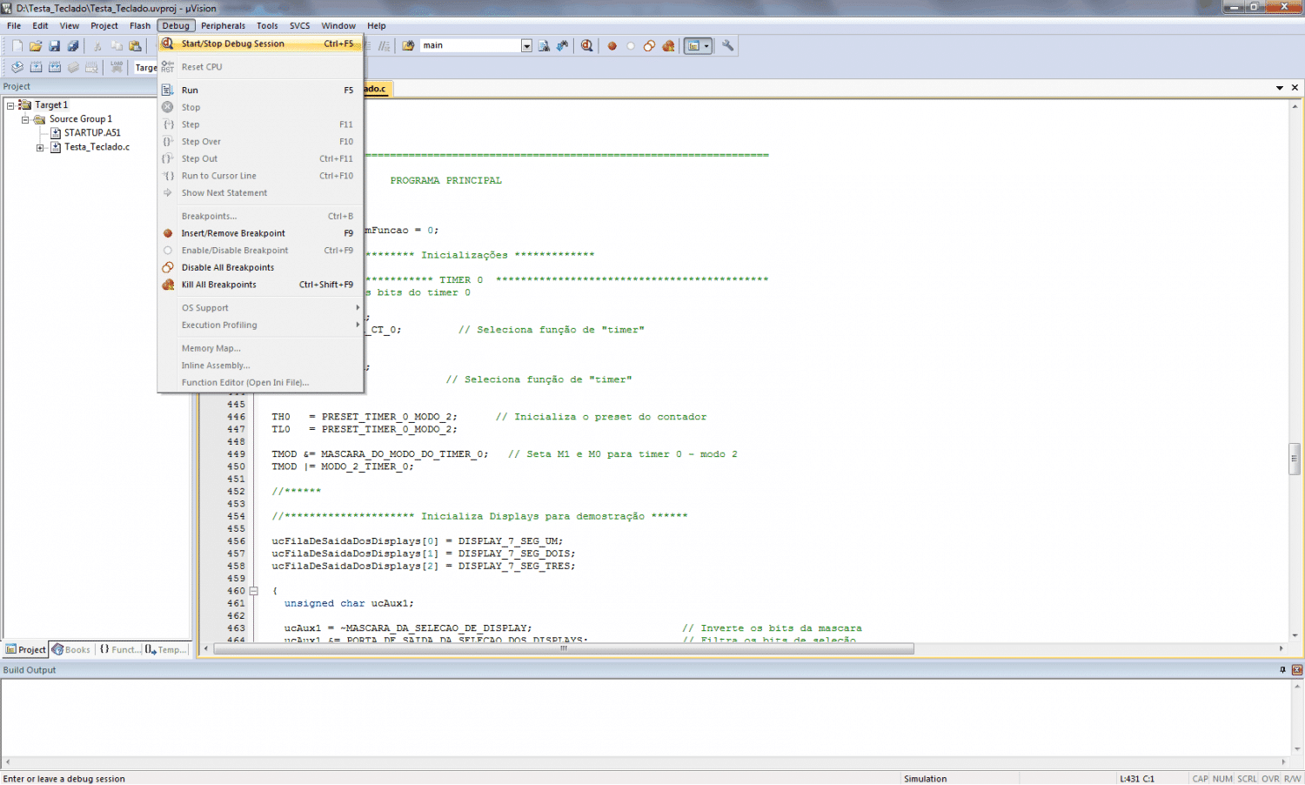
Task: Expand the Testa_Teclado.c tree node
Action: tap(40, 148)
